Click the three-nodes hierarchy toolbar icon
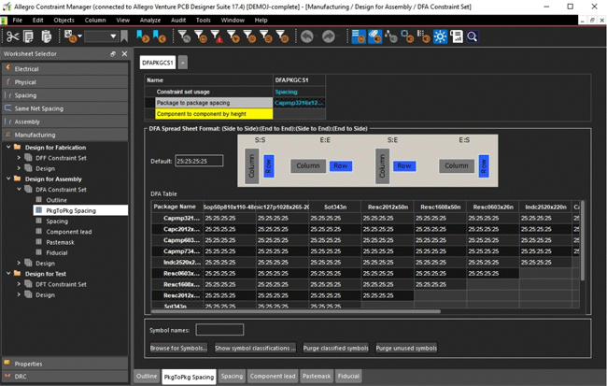The height and width of the screenshot is (386, 607). coord(391,36)
